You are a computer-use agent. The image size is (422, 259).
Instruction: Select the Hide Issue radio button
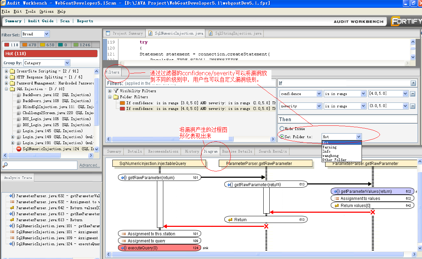click(282, 129)
